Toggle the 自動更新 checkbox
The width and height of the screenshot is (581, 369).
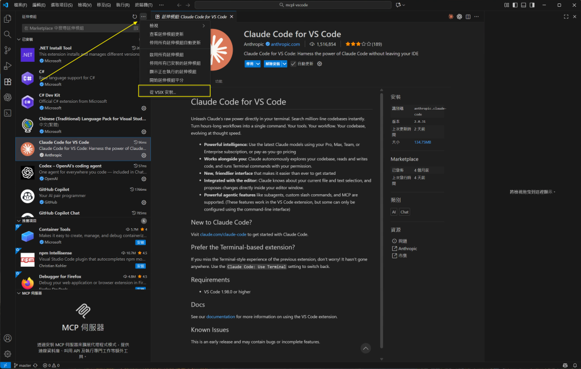pyautogui.click(x=293, y=64)
